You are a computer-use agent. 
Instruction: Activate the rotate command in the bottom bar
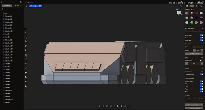coord(107,106)
